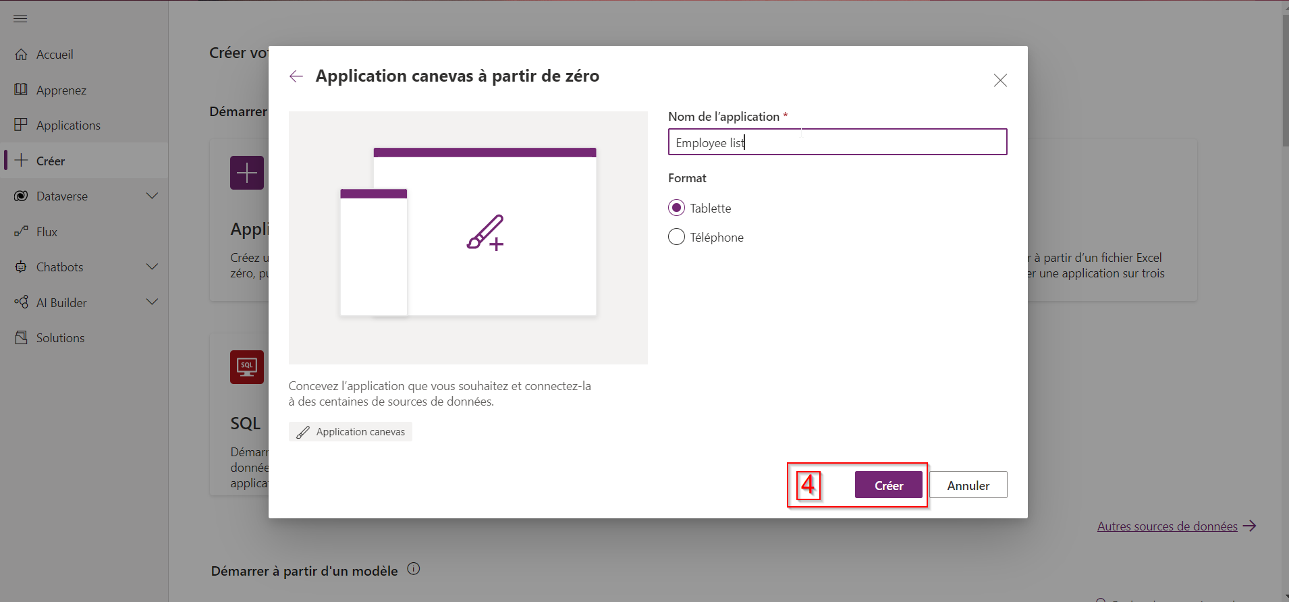Click the Accueil home icon

pyautogui.click(x=21, y=55)
